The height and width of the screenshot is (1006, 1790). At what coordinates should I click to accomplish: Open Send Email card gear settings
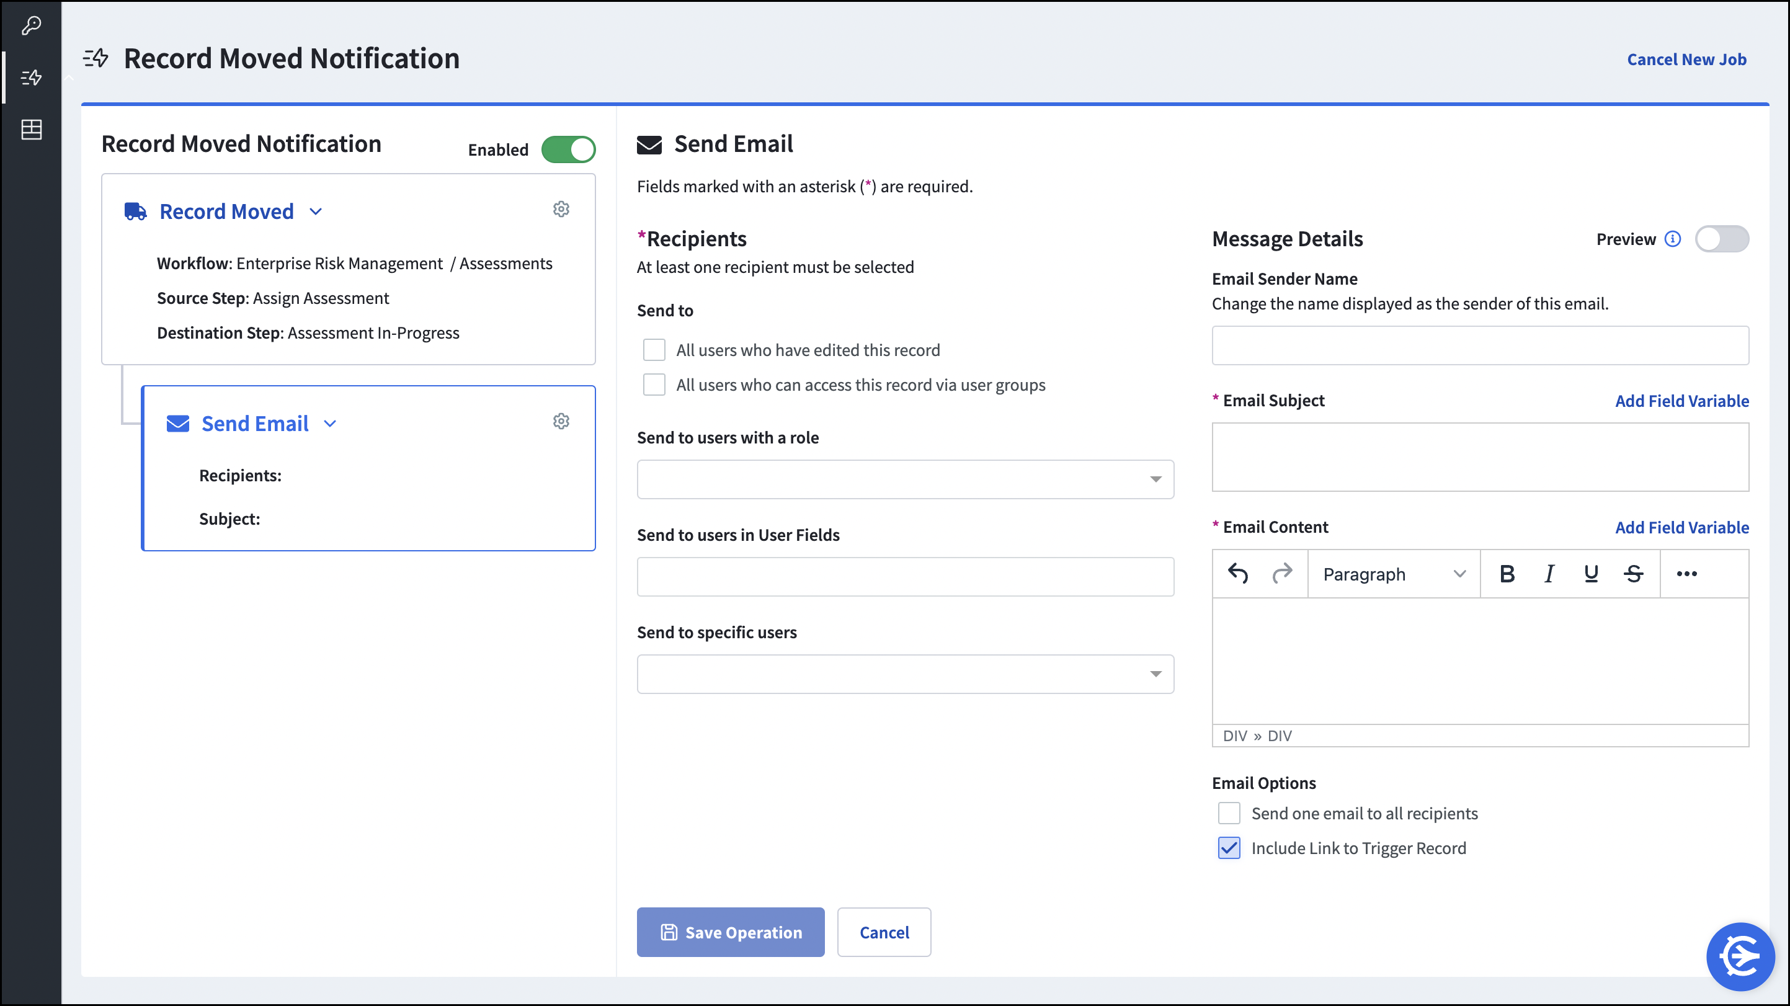[x=561, y=421]
